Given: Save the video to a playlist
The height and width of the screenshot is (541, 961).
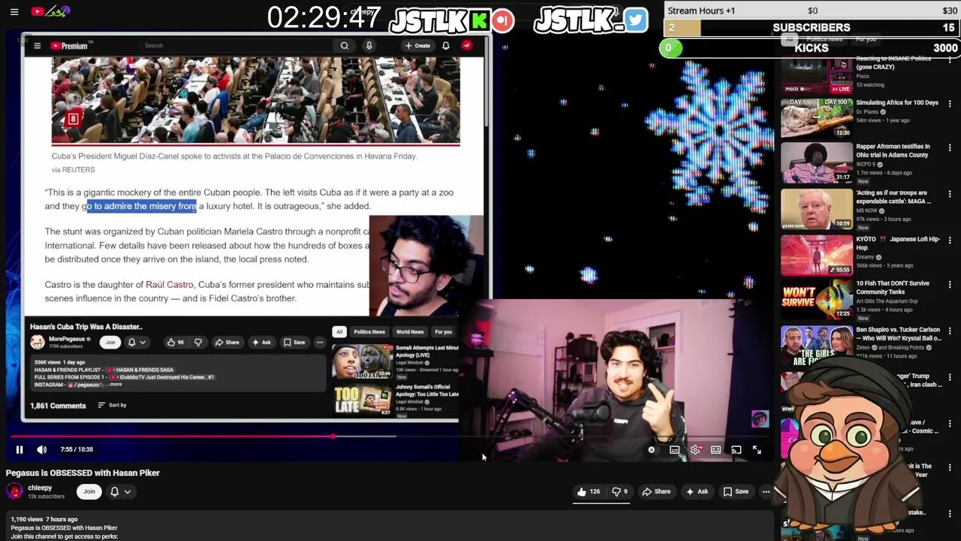Looking at the screenshot, I should point(736,491).
